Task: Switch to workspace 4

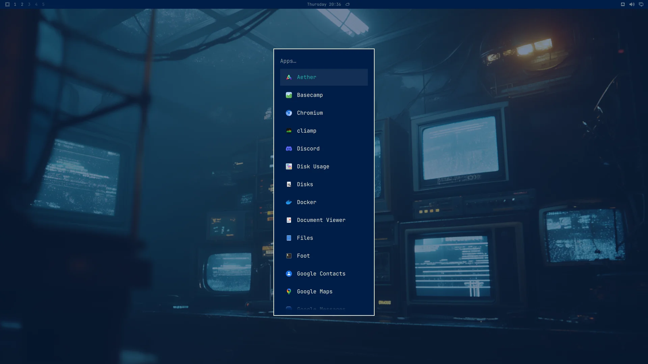Action: coord(36,4)
